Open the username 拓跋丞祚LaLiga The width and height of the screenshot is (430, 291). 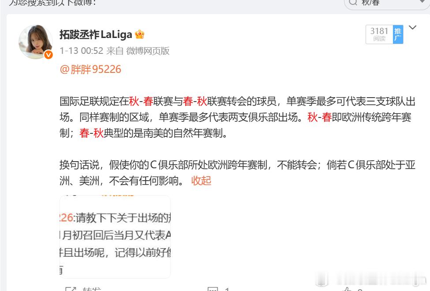tap(96, 34)
